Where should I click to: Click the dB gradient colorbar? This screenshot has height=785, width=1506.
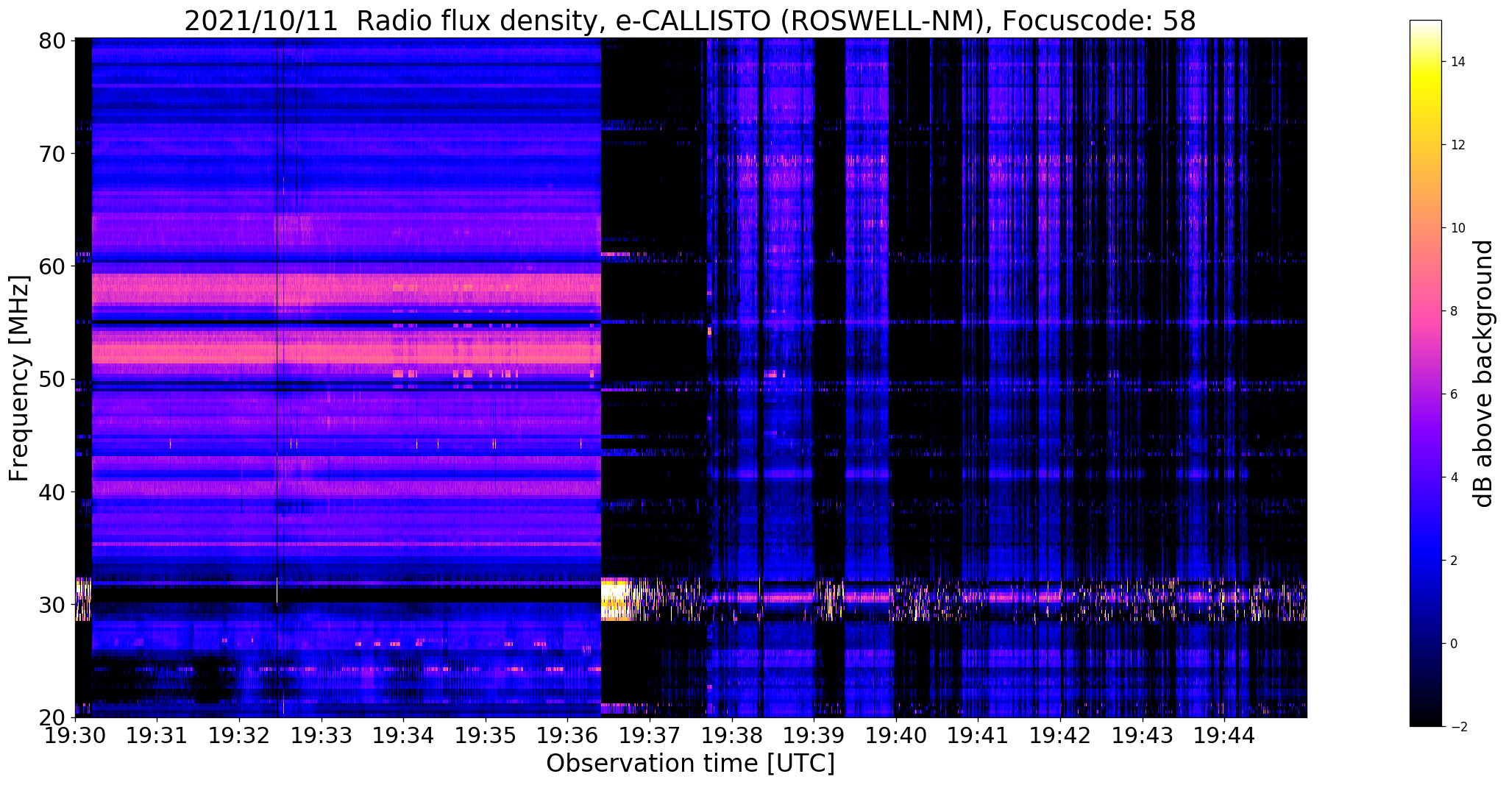point(1425,374)
